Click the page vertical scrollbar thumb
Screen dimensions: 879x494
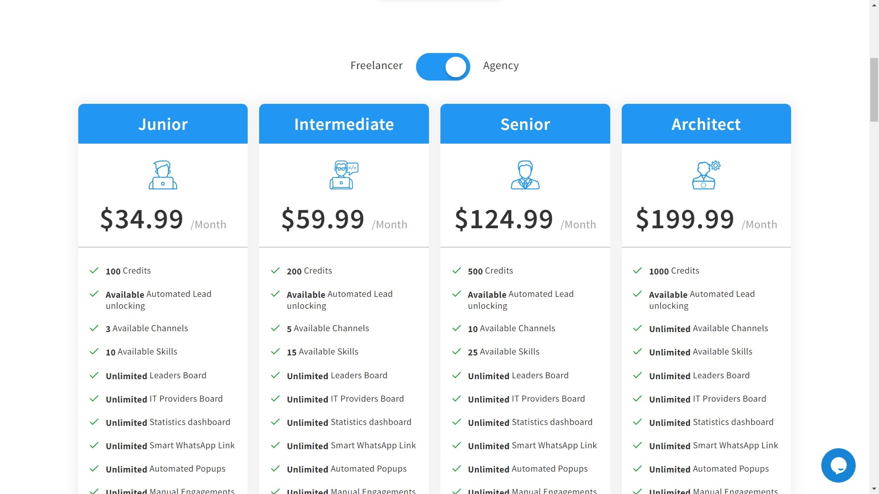click(x=874, y=89)
